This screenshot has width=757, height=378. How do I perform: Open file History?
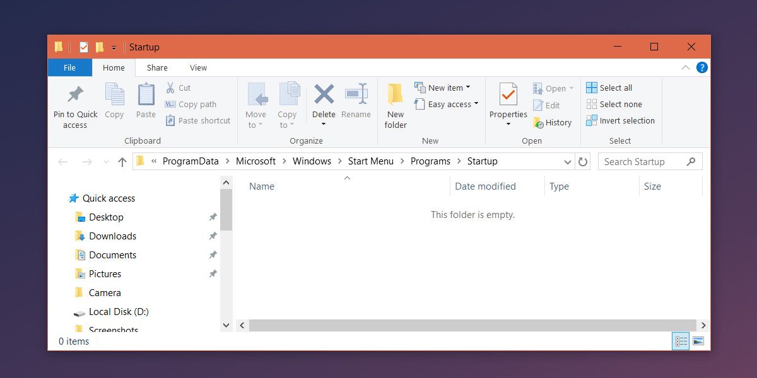pyautogui.click(x=552, y=123)
